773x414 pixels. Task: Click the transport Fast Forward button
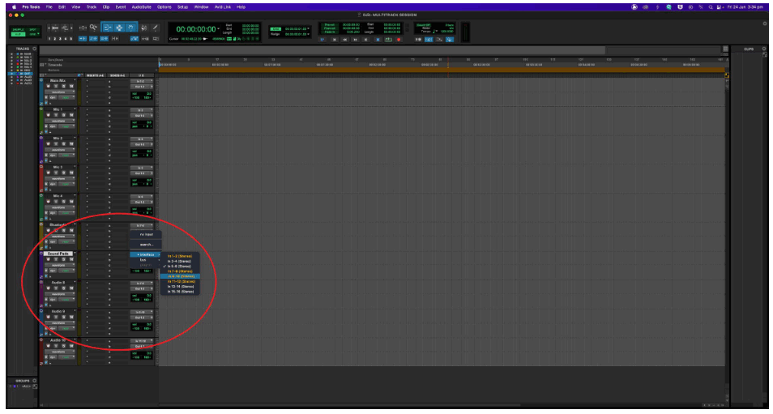pos(356,40)
